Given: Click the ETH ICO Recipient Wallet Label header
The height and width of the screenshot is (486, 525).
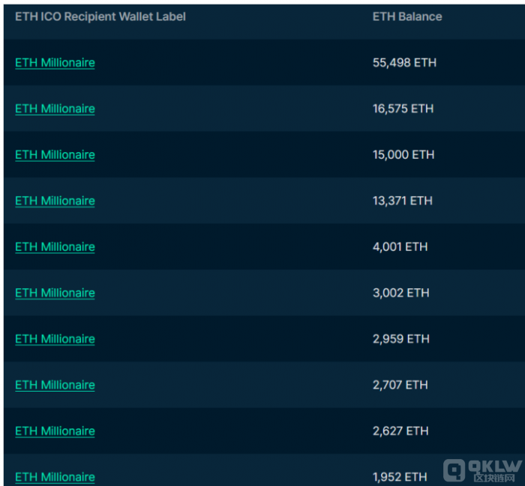Looking at the screenshot, I should point(100,16).
